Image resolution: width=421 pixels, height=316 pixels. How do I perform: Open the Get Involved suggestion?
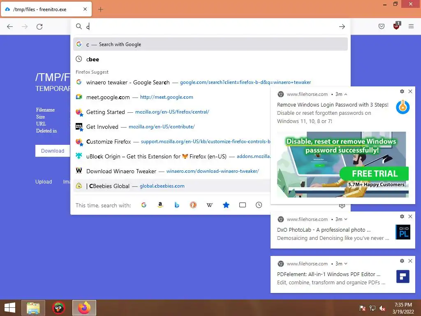172,127
